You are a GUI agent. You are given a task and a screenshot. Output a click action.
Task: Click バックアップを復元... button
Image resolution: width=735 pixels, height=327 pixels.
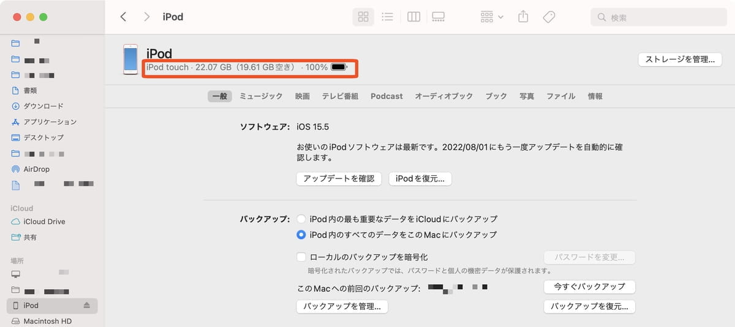[589, 306]
